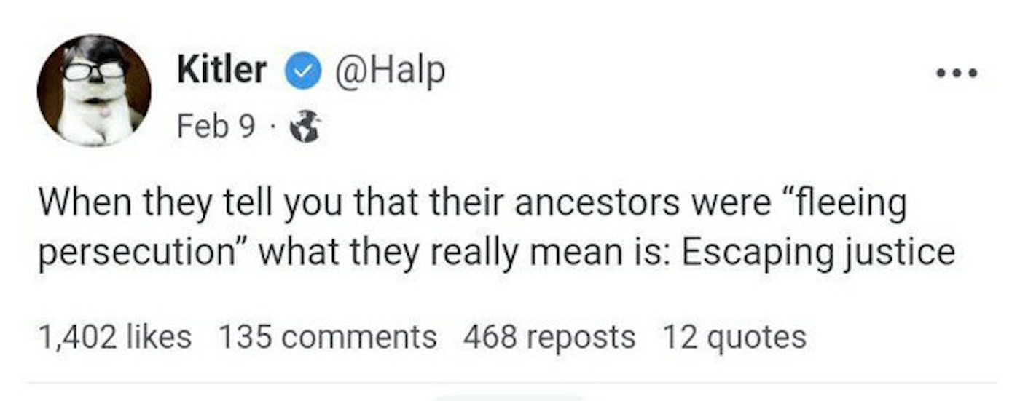Open the 135 comments thread
This screenshot has height=401, width=1020.
click(x=327, y=336)
